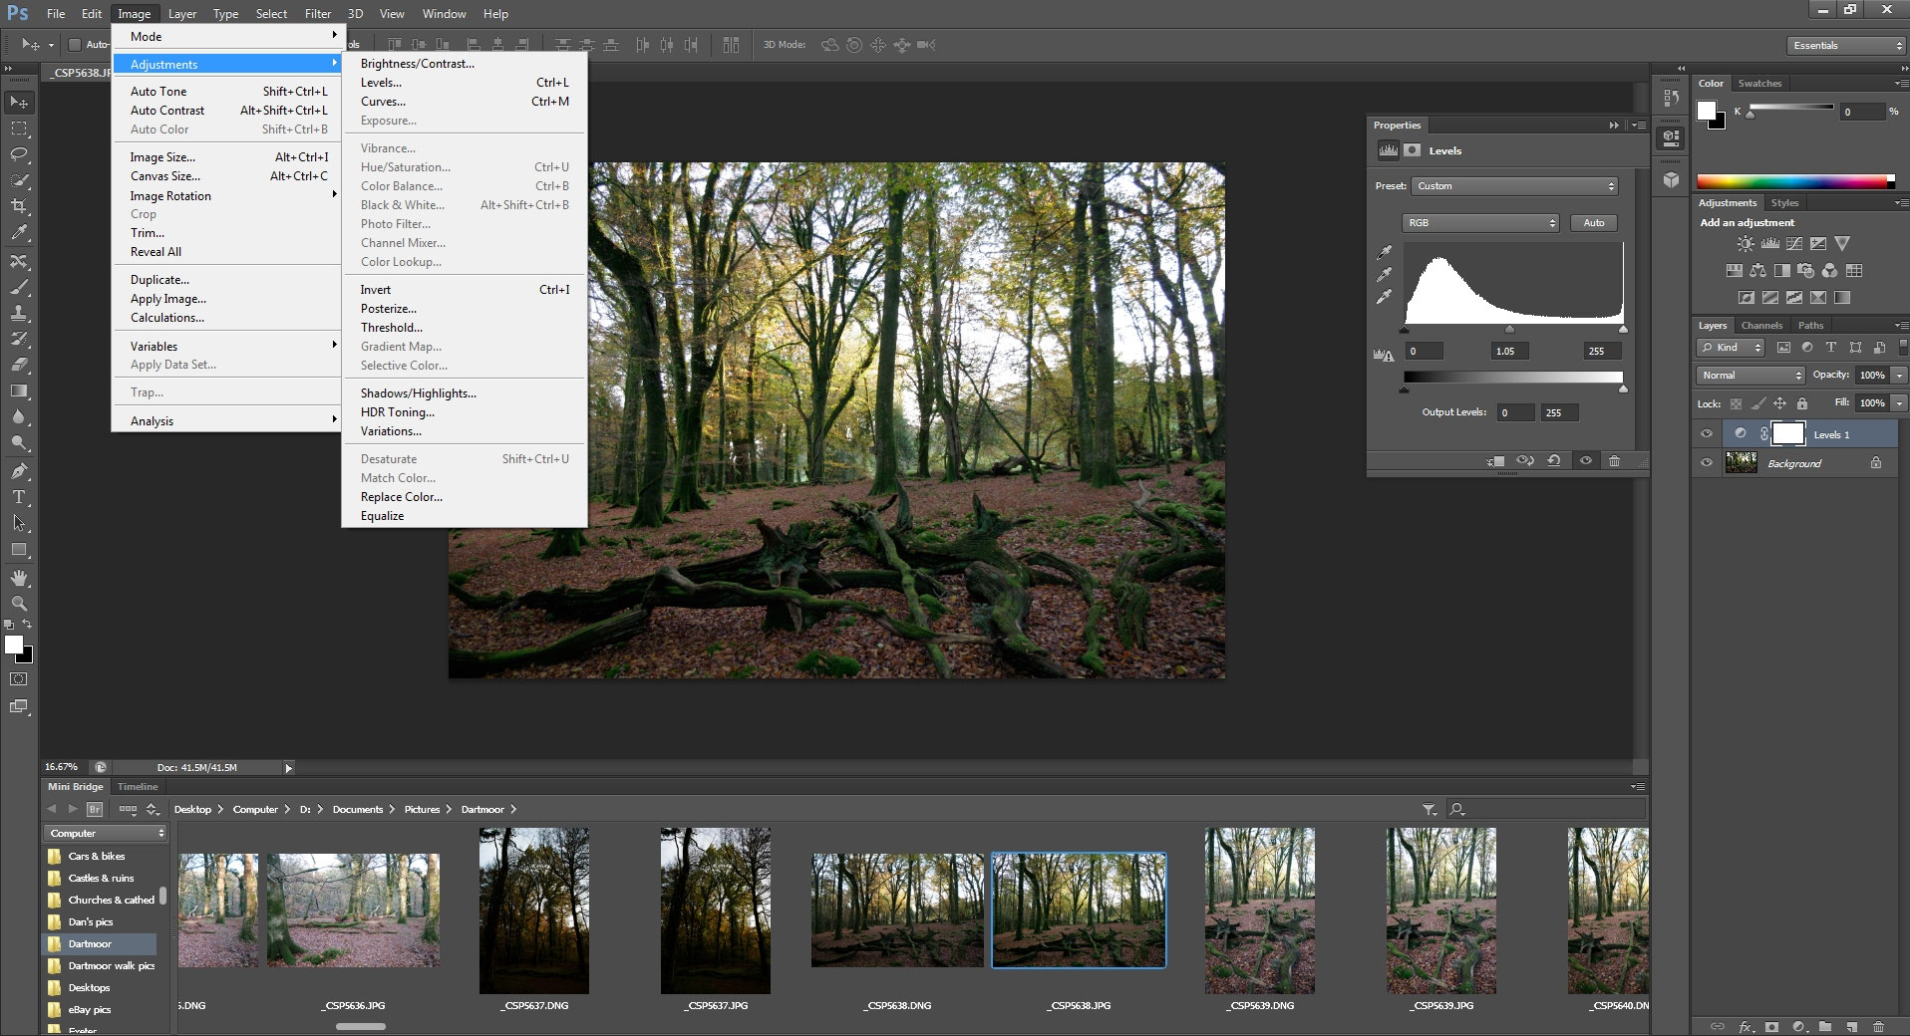Select the Crop tool in toolbar

coord(19,206)
